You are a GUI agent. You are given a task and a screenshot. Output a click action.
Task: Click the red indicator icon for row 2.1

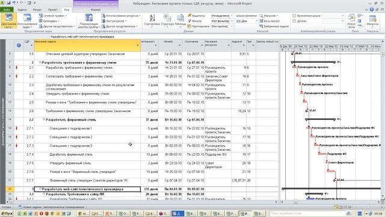click(x=16, y=68)
